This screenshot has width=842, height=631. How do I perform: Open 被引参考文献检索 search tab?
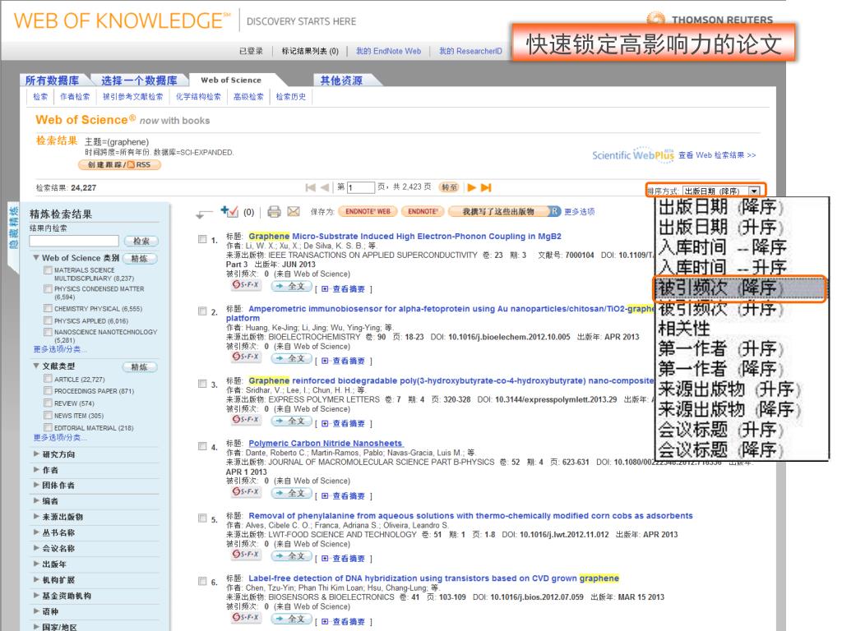[x=132, y=97]
